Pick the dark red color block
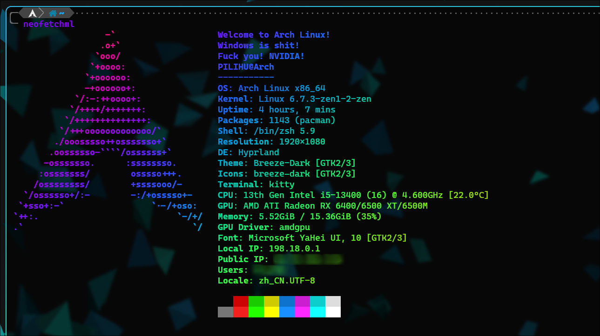This screenshot has width=600, height=336. [x=241, y=301]
